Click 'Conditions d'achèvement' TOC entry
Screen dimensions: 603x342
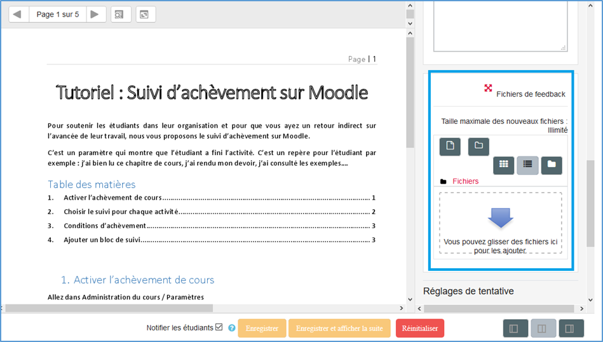(x=212, y=226)
